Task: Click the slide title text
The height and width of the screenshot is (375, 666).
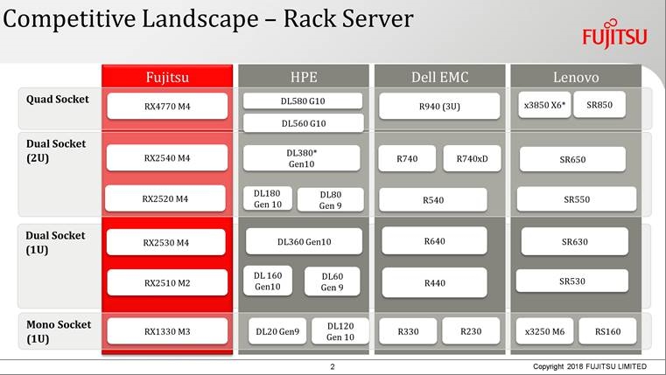Action: tap(208, 19)
